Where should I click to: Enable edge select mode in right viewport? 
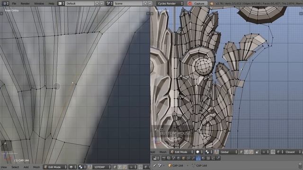click(246, 152)
